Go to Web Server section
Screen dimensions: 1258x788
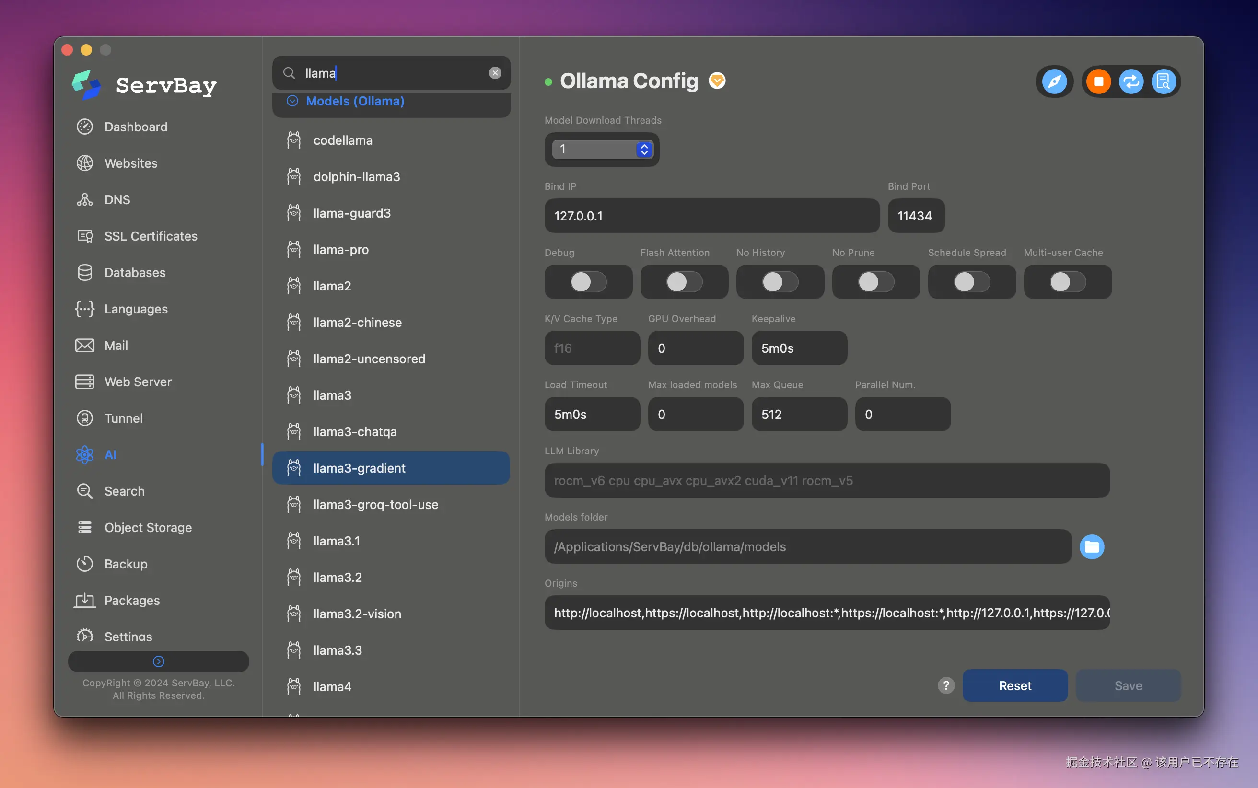coord(138,382)
